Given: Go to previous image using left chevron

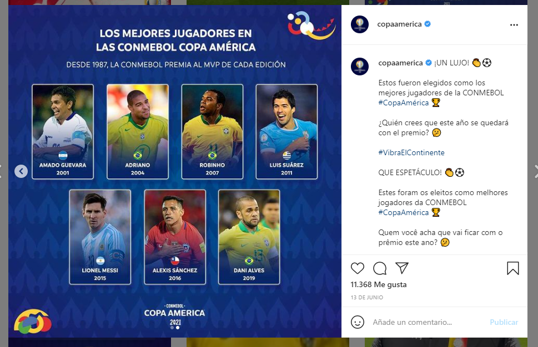Looking at the screenshot, I should pyautogui.click(x=21, y=171).
